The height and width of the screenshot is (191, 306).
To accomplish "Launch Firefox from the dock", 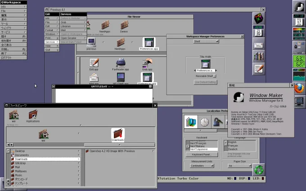I will click(x=299, y=88).
